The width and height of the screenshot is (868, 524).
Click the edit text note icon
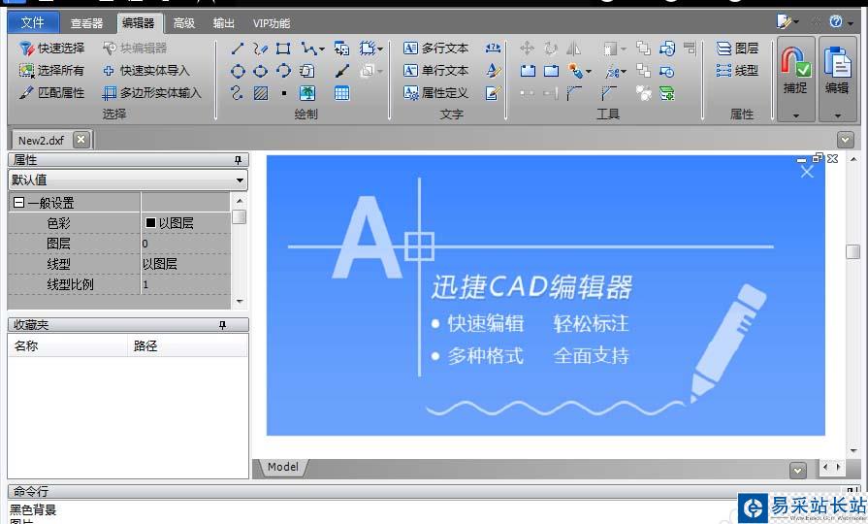coord(494,93)
